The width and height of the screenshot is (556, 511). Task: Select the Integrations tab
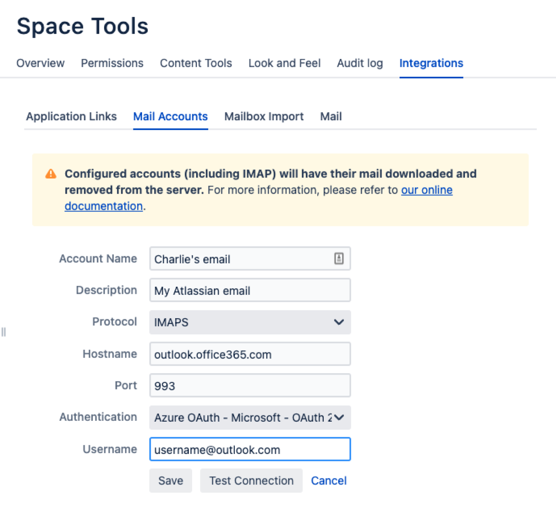coord(431,63)
